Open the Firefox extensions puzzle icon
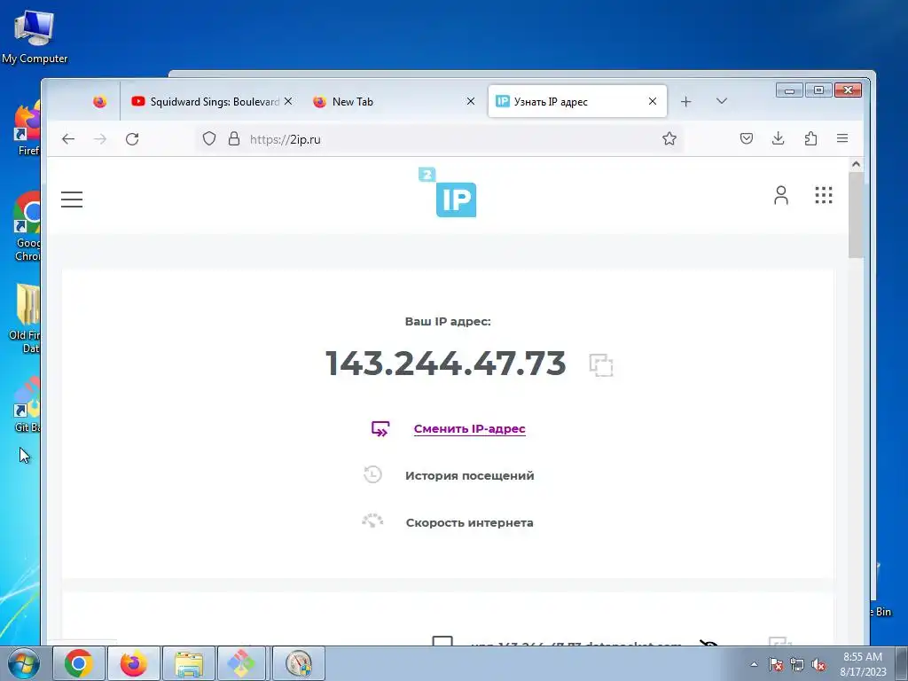Screen dimensions: 908x681 coord(810,138)
